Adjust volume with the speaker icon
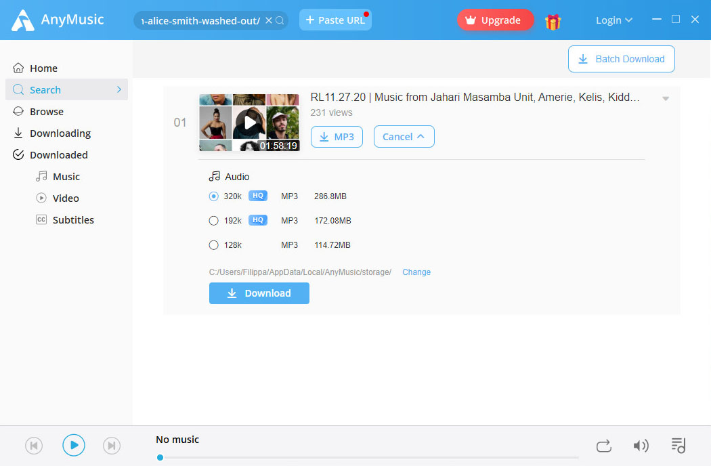This screenshot has width=711, height=466. coord(641,445)
